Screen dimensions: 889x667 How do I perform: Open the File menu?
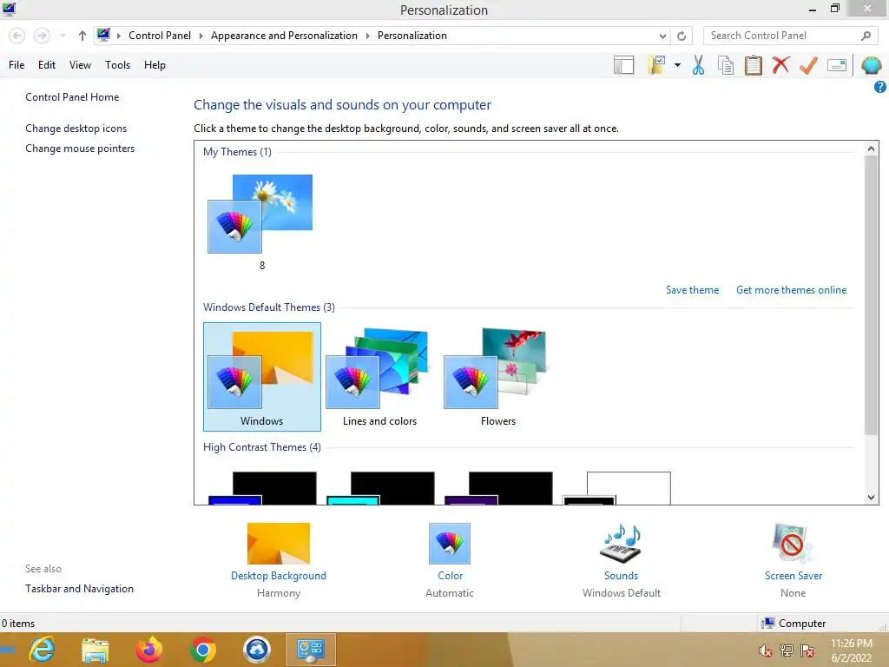16,65
